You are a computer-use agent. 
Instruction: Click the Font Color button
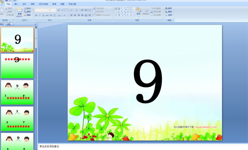pyautogui.click(x=65, y=15)
